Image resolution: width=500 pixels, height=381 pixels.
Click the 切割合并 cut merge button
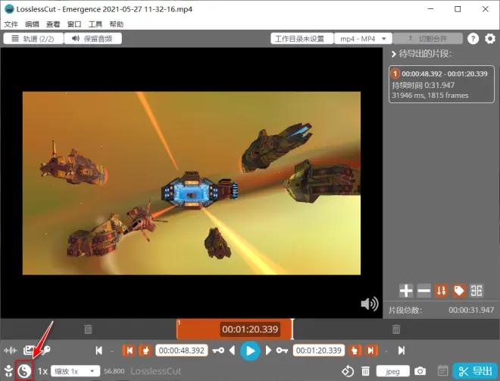(427, 39)
